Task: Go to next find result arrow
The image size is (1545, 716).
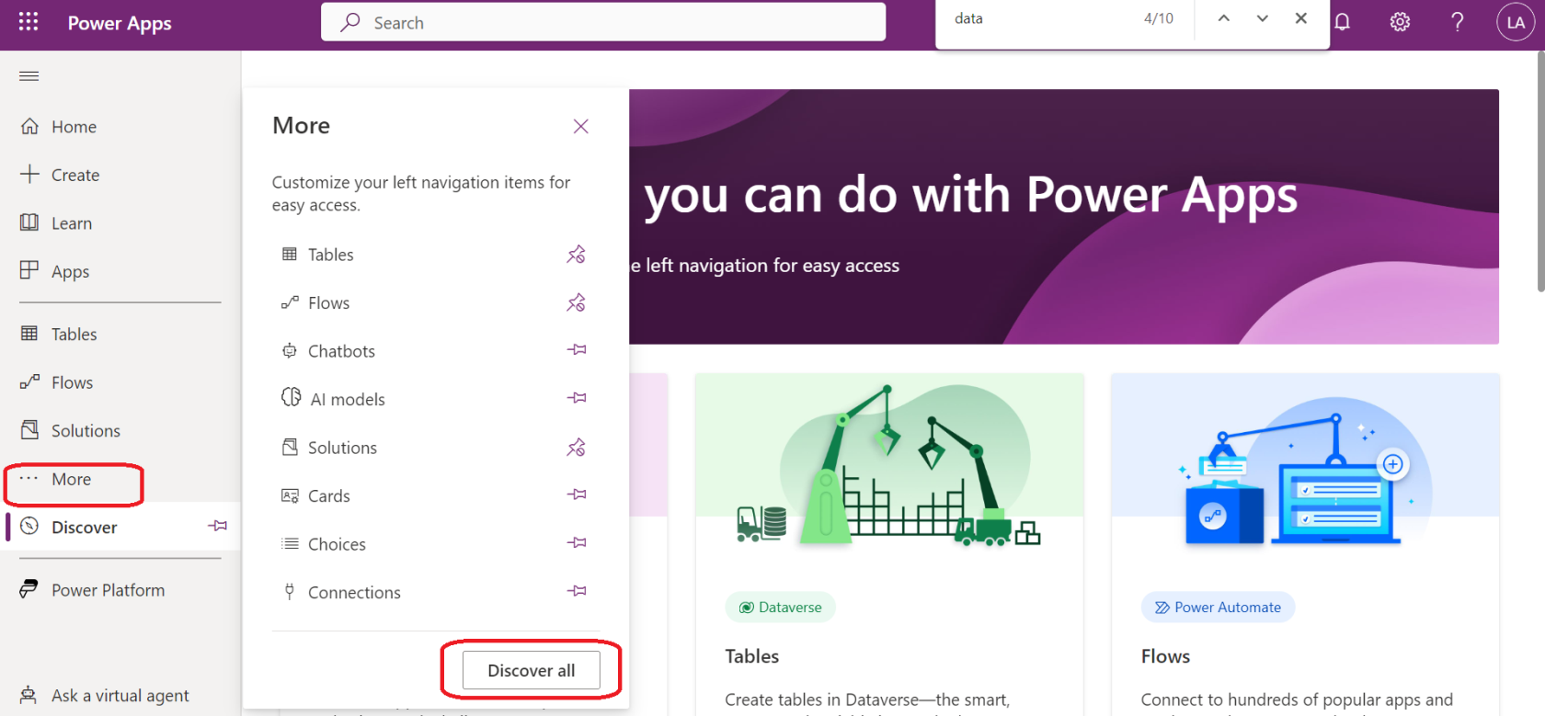Action: pos(1263,18)
